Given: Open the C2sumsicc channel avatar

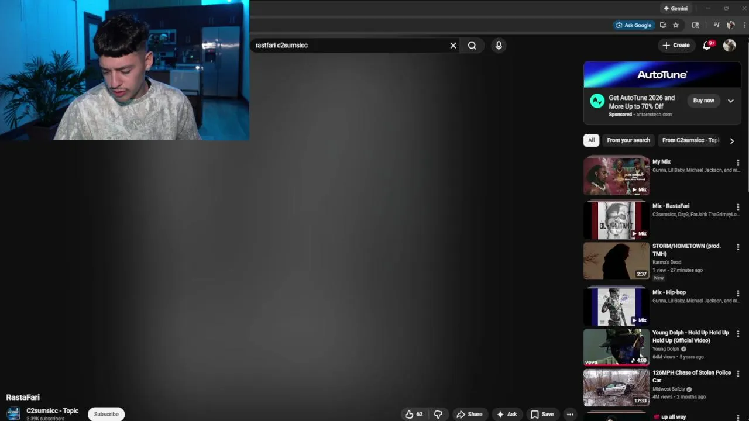Looking at the screenshot, I should click(13, 414).
